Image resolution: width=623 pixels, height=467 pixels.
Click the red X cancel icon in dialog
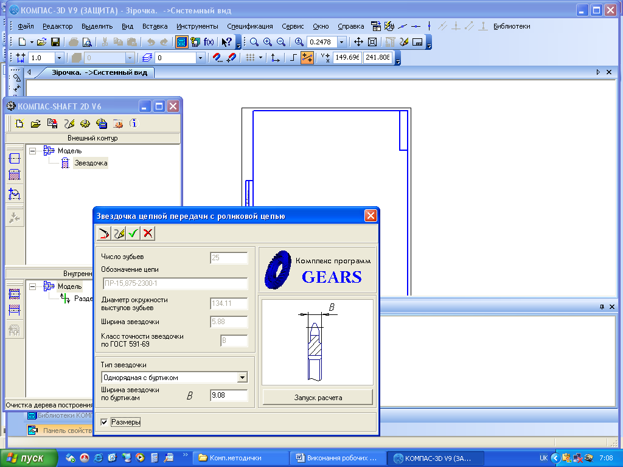tap(148, 233)
